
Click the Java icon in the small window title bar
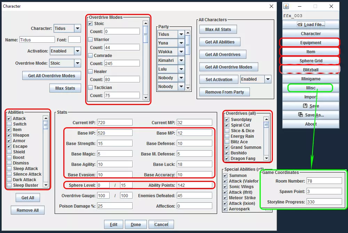(286, 6)
